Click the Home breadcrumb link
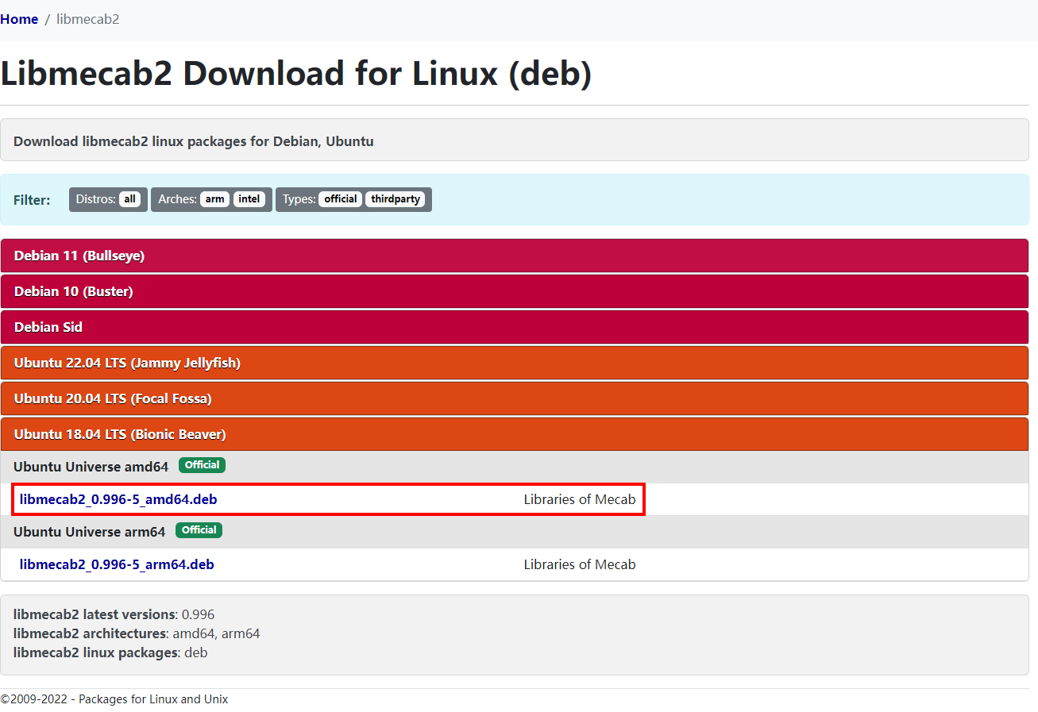Screen dimensions: 1038x712 point(19,19)
